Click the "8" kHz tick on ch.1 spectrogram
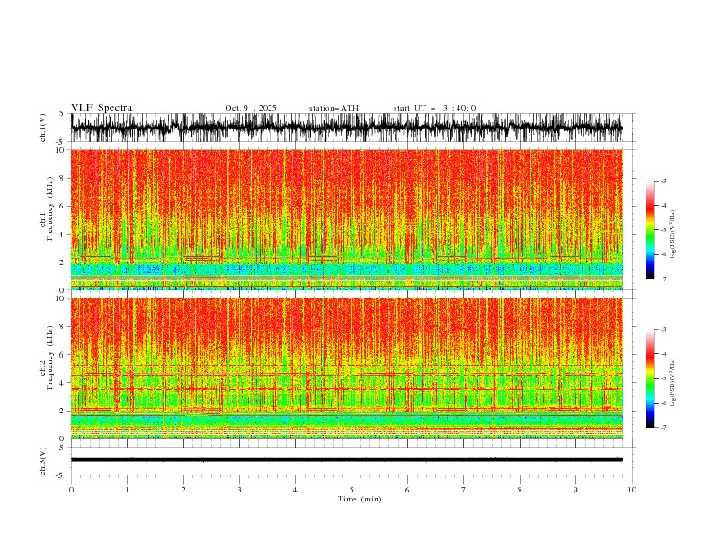712x550 pixels. (63, 178)
